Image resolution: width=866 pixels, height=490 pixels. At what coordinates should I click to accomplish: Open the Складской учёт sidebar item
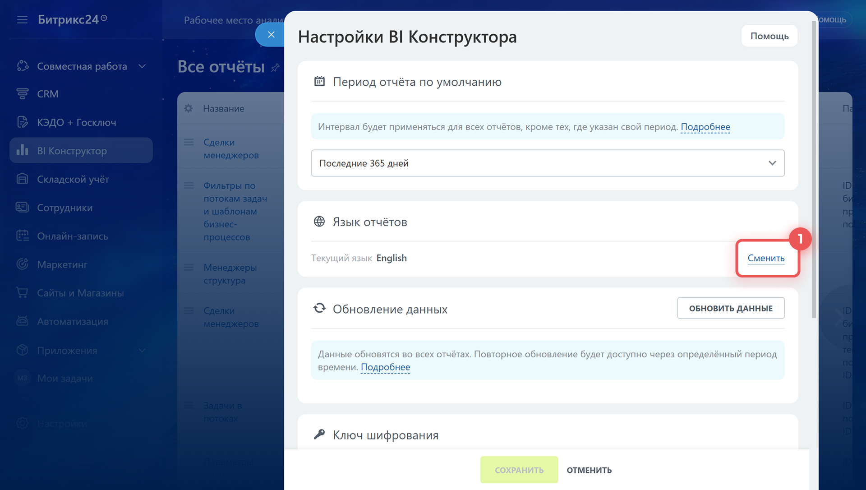(x=73, y=179)
